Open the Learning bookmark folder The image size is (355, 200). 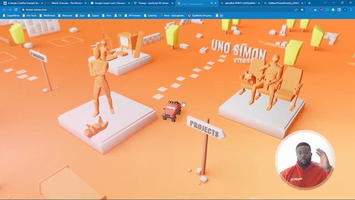150,16
